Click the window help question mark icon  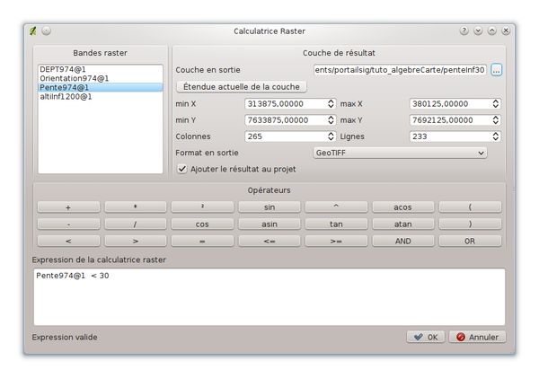[x=464, y=30]
